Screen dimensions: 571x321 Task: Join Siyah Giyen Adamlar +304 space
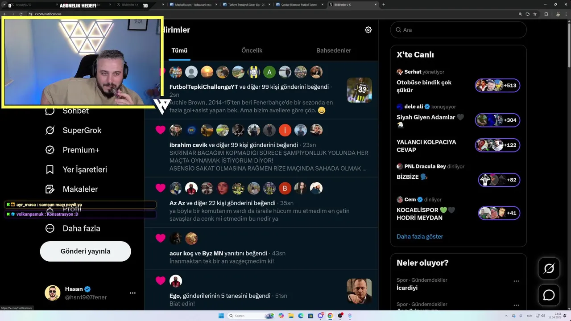tap(497, 120)
